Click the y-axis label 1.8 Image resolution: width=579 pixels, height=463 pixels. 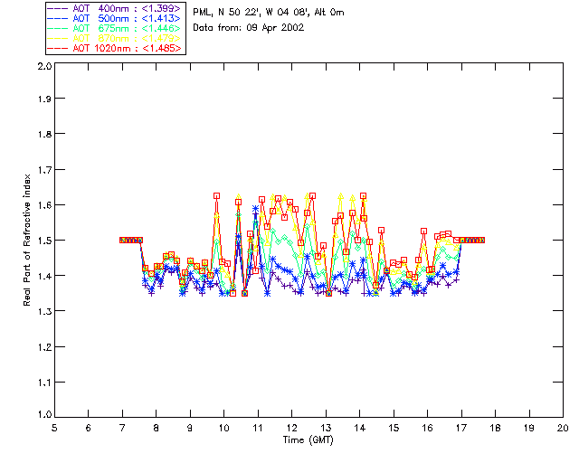tap(44, 134)
